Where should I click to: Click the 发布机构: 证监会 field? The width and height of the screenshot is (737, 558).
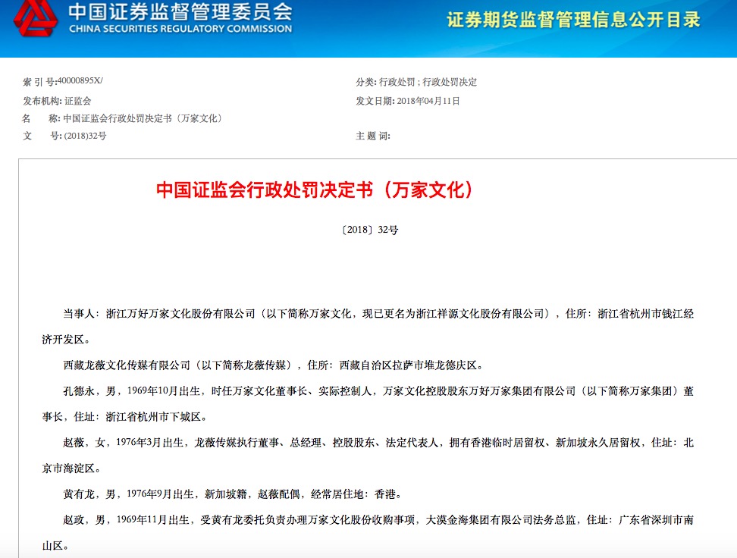point(57,101)
